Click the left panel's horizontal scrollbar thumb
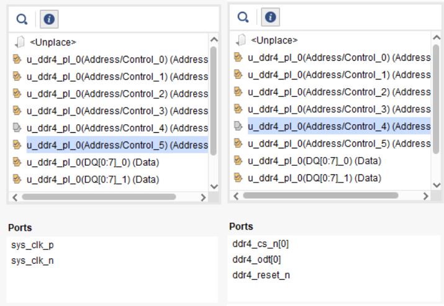 coord(99,197)
